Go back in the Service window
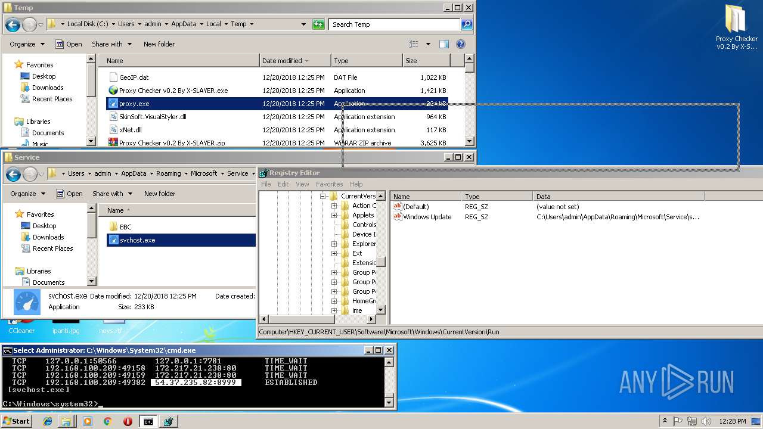This screenshot has height=429, width=763. point(13,174)
